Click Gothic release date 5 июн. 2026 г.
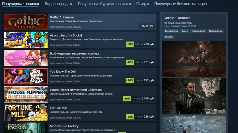 66,27
